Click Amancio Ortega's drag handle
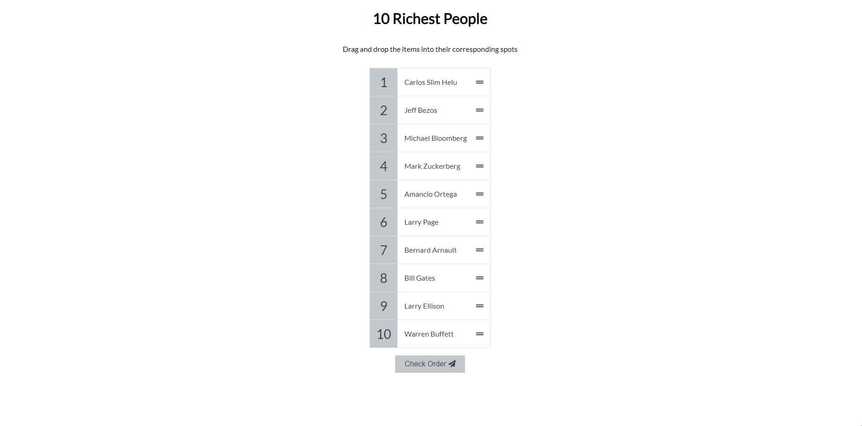862x426 pixels. [x=480, y=194]
